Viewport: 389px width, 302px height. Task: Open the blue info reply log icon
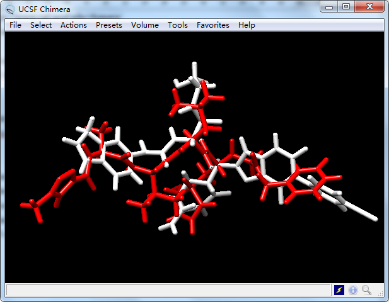(x=352, y=290)
